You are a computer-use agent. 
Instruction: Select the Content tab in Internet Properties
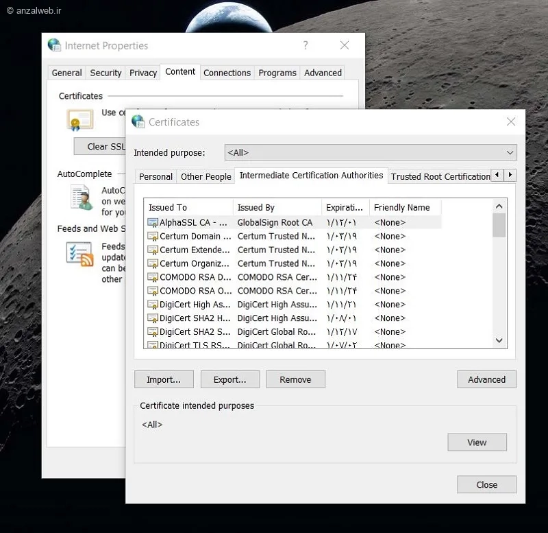(180, 72)
